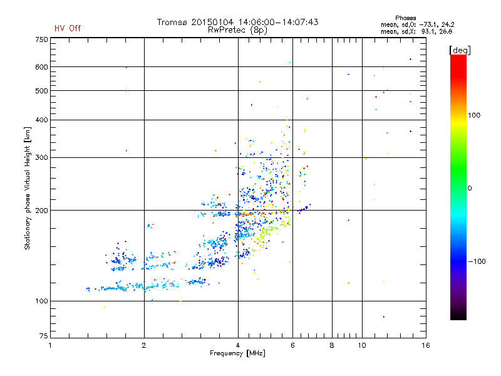
Task: Click the y-axis tick label '75'
Action: coord(44,336)
